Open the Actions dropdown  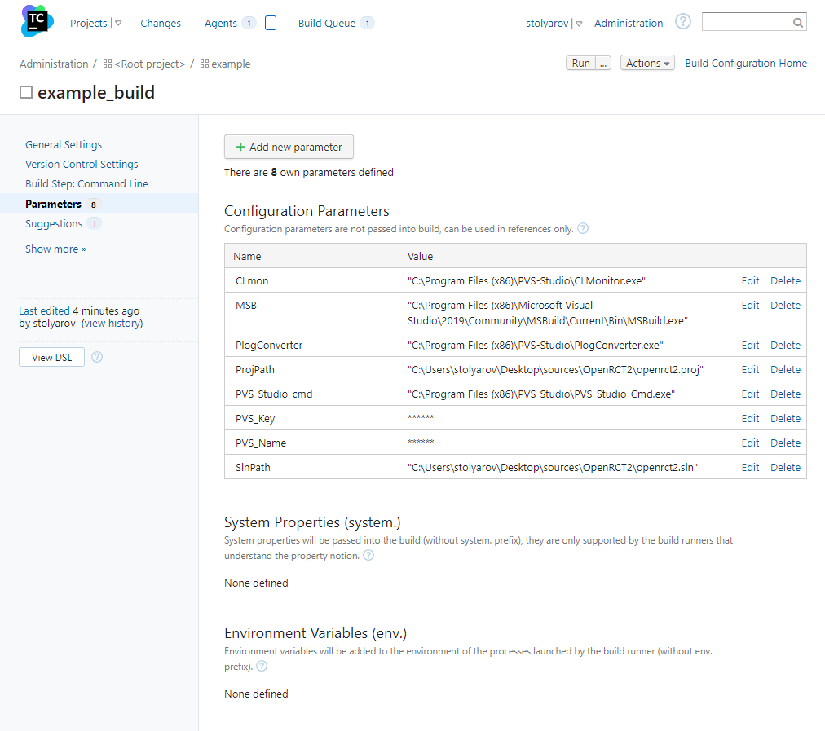click(647, 63)
